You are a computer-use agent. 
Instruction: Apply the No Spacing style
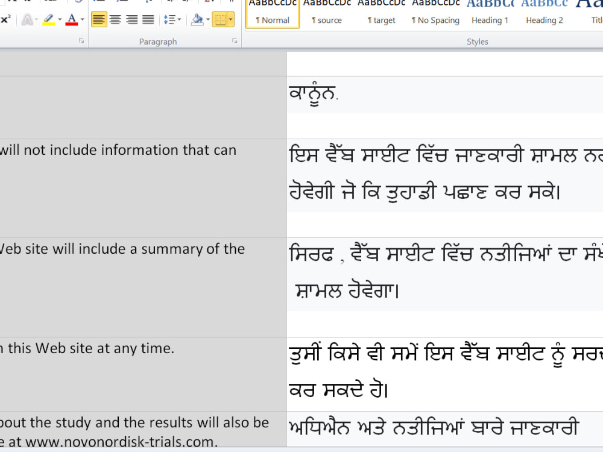coord(436,14)
